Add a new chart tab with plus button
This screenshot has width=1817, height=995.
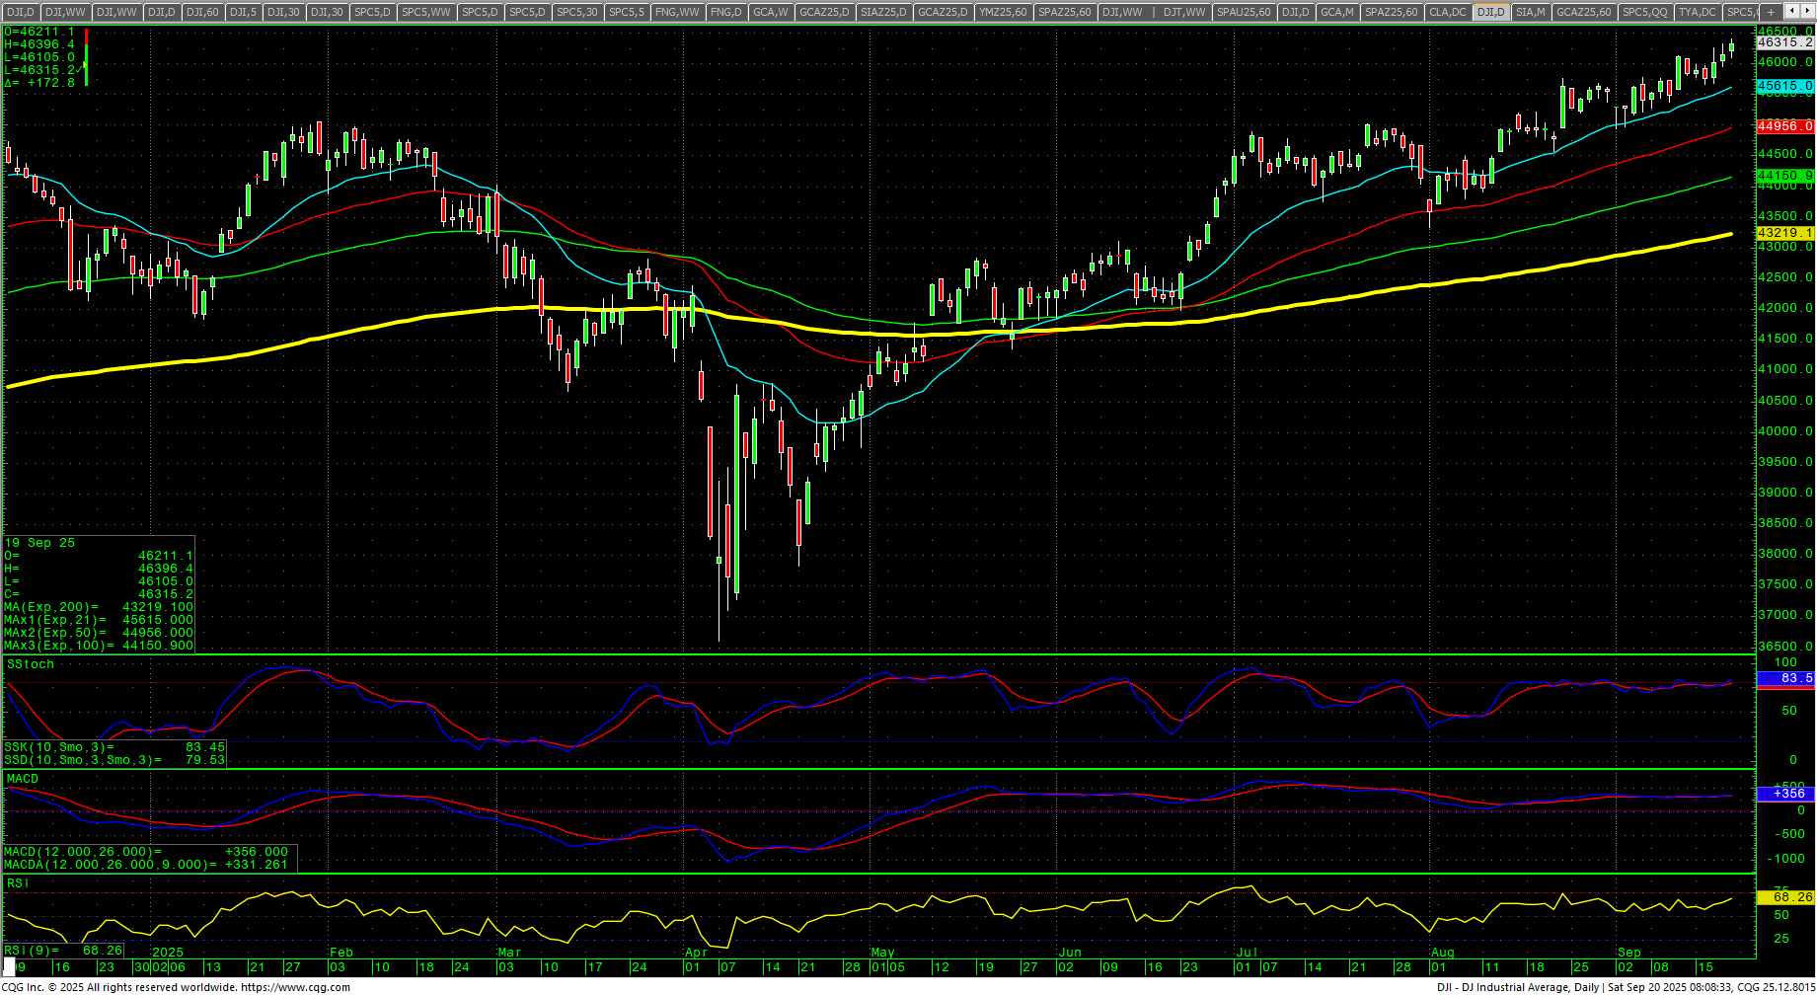1771,12
